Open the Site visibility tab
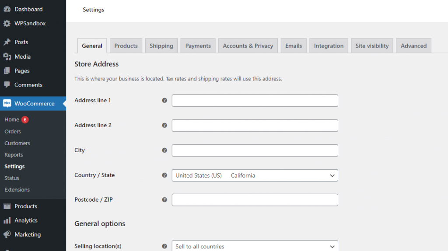The image size is (448, 251). coord(372,45)
